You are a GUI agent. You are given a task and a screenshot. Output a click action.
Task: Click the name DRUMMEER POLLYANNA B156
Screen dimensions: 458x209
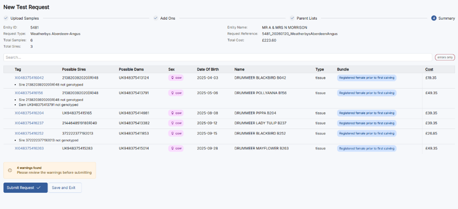[261, 93]
